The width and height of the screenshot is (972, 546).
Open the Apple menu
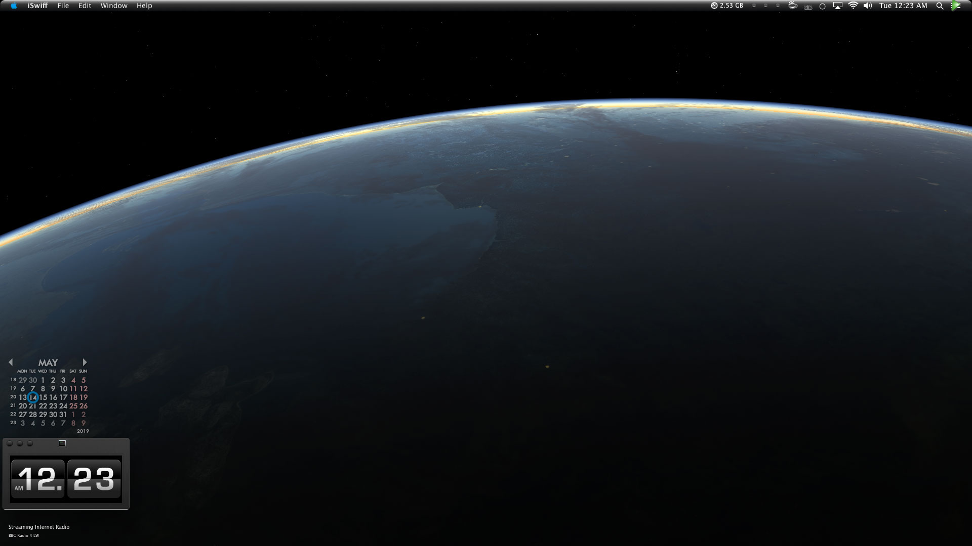coord(14,6)
